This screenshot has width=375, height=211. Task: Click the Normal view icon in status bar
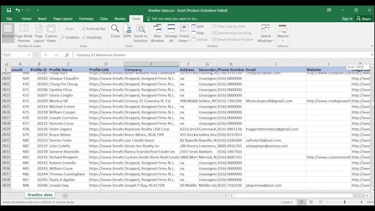pos(301,202)
